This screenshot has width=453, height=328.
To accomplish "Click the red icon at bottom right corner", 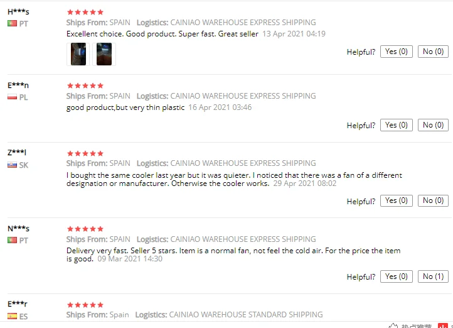I will click(442, 325).
